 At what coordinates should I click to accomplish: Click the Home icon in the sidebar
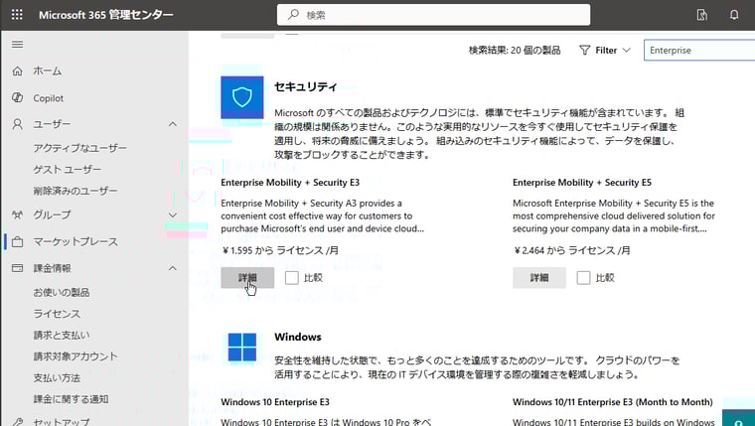coord(17,71)
